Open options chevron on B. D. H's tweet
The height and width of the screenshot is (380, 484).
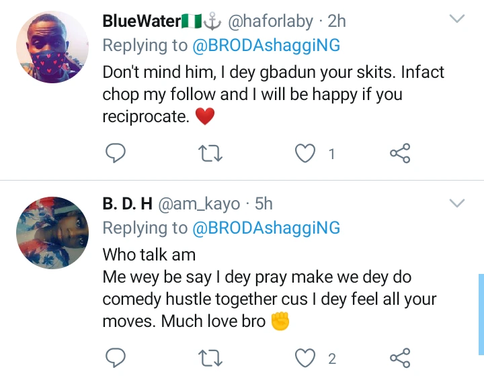(457, 202)
